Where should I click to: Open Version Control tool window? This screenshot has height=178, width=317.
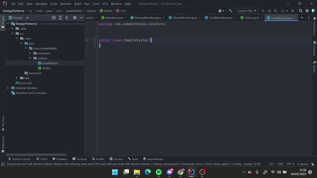tap(19, 159)
